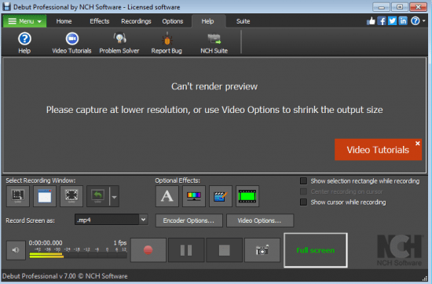This screenshot has height=284, width=432.
Task: Open the video watermark effect icon
Action: [x=221, y=196]
